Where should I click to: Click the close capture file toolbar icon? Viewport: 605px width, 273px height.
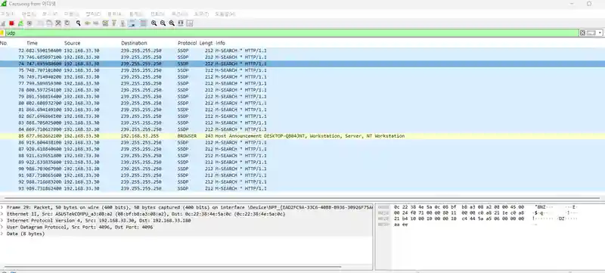coord(58,23)
